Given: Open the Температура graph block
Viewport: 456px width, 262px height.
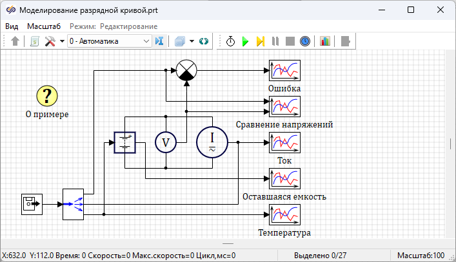Looking at the screenshot, I should pyautogui.click(x=284, y=215).
